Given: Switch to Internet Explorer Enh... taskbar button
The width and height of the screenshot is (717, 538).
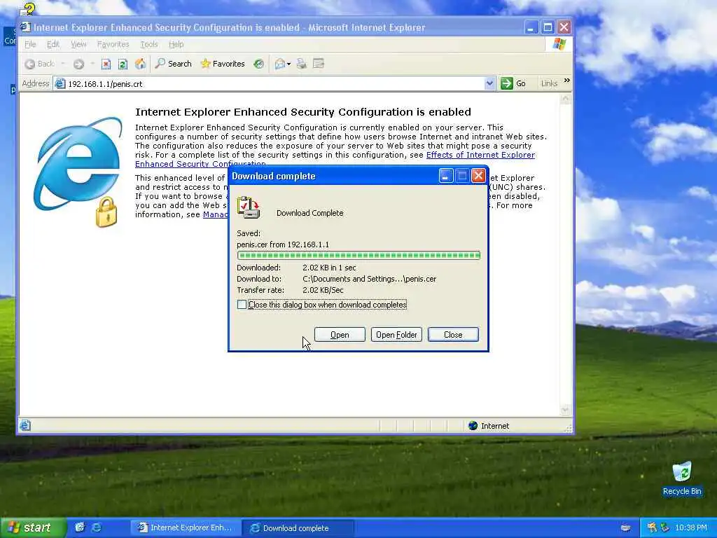Looking at the screenshot, I should click(x=185, y=528).
